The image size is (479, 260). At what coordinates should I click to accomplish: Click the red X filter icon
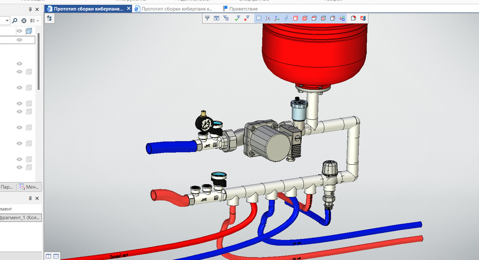tap(247, 18)
